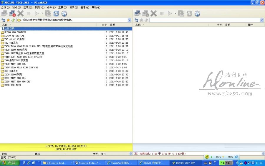Viewport: 265px width, 166px height.
Task: Expand the left pane path dropdown
Action: pyautogui.click(x=129, y=20)
